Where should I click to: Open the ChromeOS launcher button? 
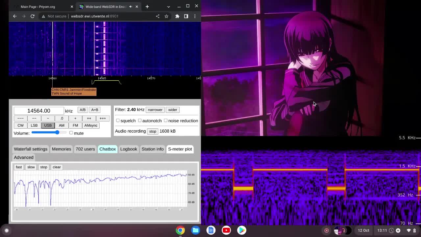click(x=7, y=230)
